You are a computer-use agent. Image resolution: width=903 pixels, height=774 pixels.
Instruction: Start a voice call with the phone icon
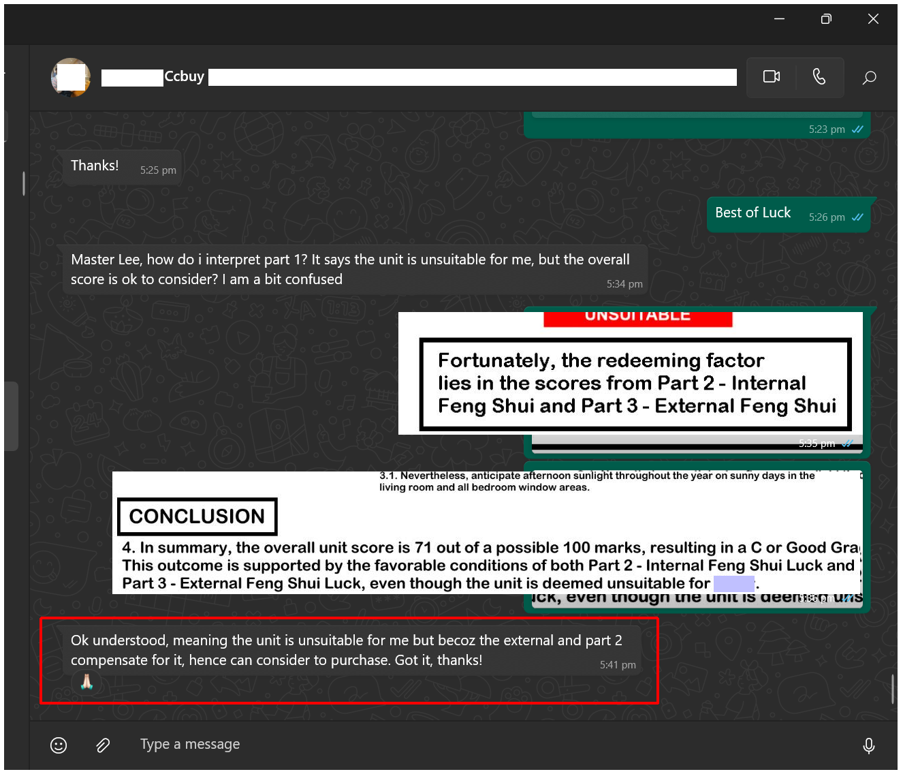[819, 77]
